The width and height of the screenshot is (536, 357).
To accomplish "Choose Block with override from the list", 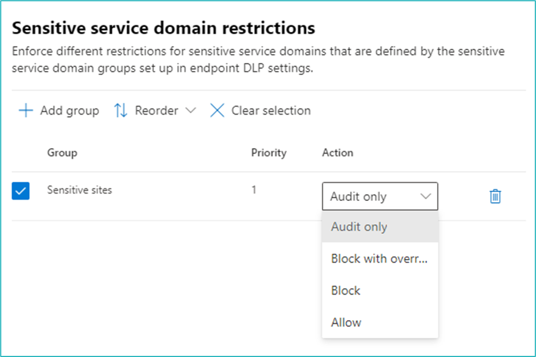I will 379,259.
